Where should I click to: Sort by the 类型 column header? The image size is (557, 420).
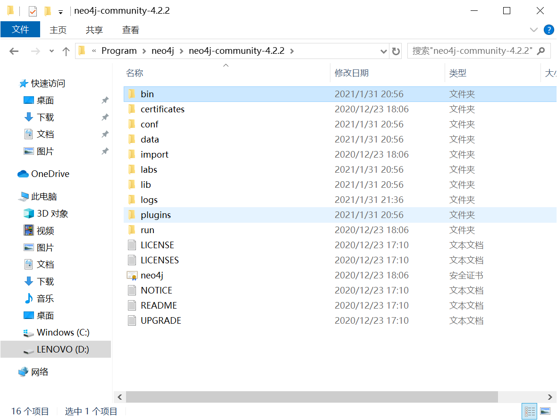pos(492,73)
